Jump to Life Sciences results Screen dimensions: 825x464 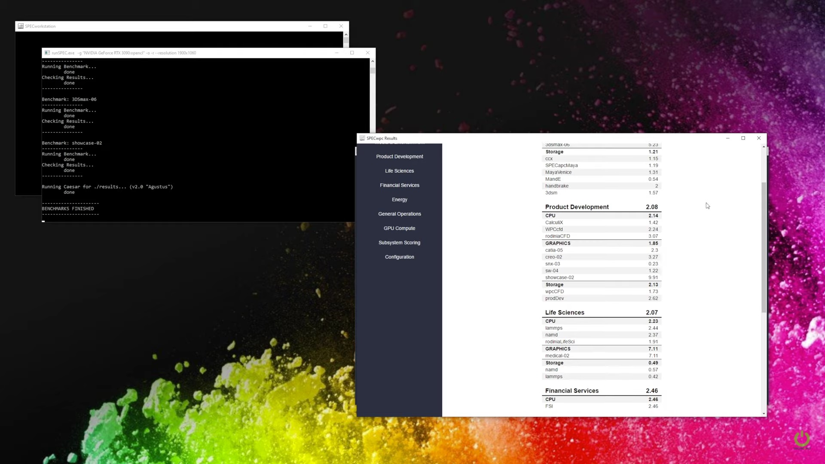coord(399,171)
